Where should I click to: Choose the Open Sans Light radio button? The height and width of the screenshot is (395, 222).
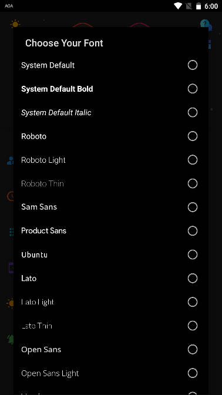click(193, 373)
